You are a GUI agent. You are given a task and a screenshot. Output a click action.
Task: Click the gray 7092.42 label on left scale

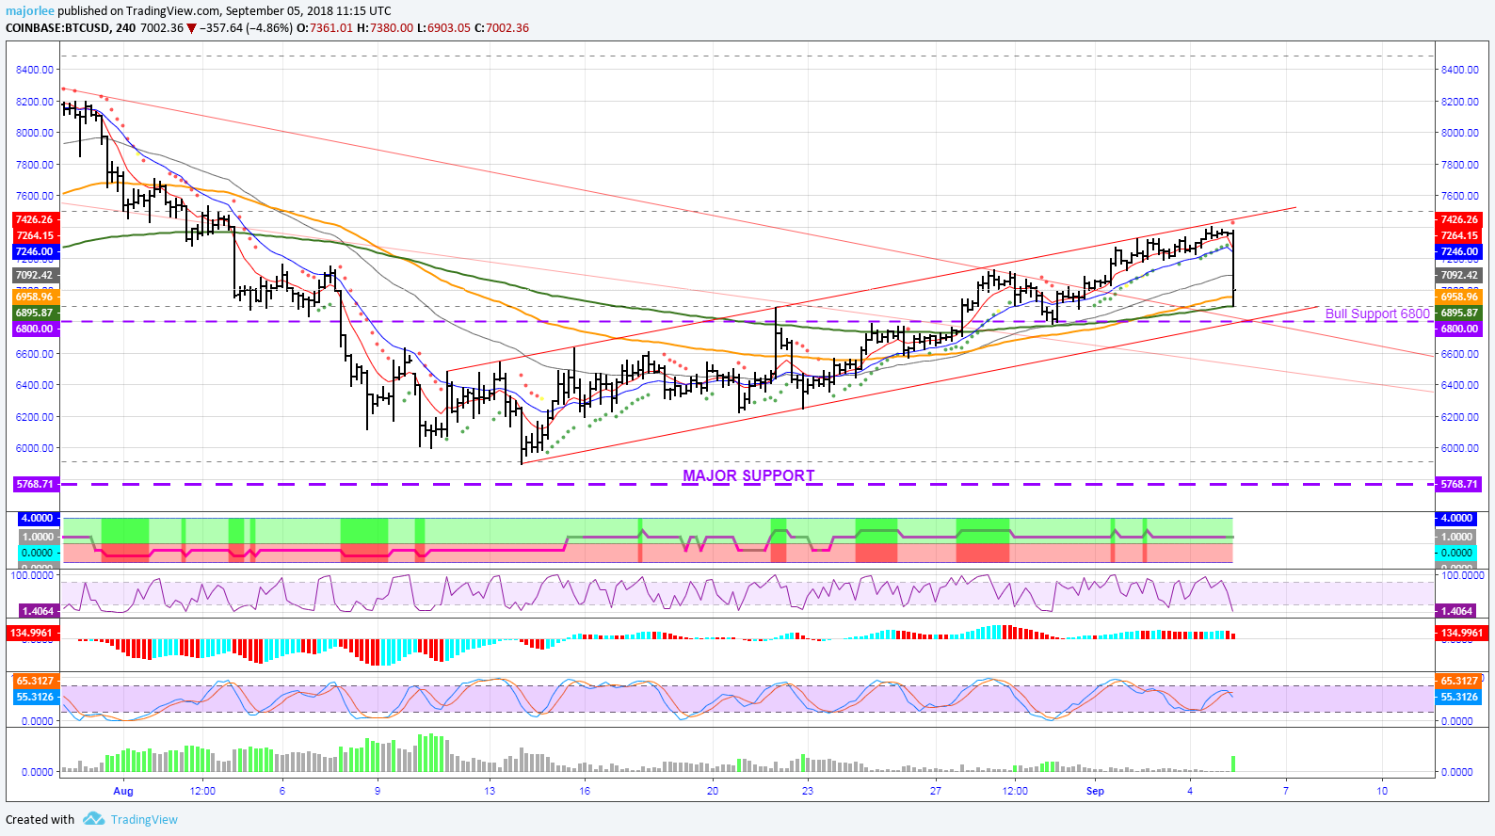pos(35,275)
